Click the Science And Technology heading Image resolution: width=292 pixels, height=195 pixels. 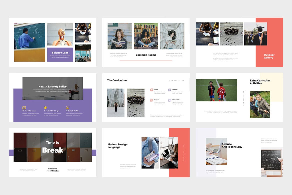232,145
